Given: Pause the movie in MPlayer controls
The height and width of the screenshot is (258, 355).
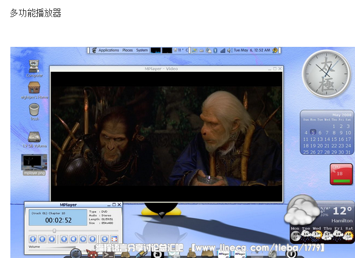Looking at the screenshot, I should [43, 239].
